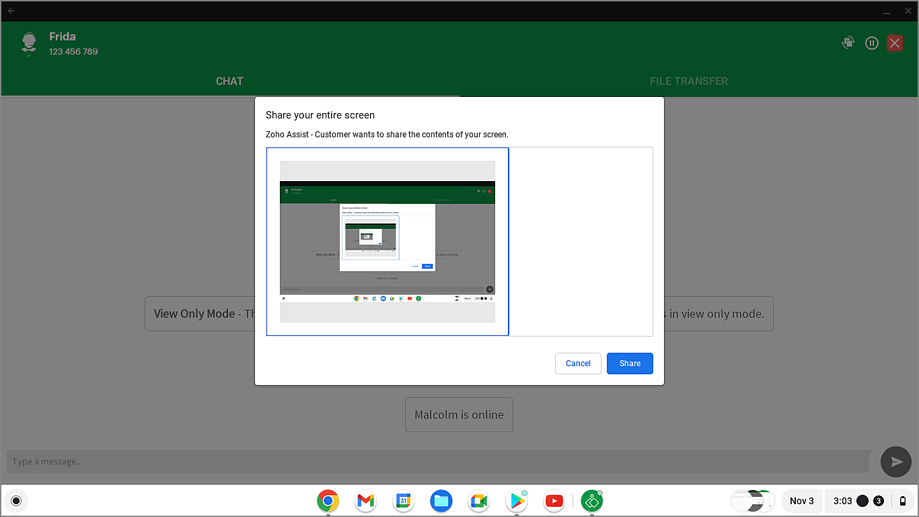Cancel the screen share request
This screenshot has width=919, height=517.
[578, 363]
